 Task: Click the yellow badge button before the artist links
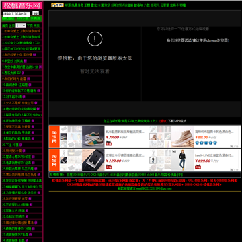pyautogui.click(x=57, y=5)
